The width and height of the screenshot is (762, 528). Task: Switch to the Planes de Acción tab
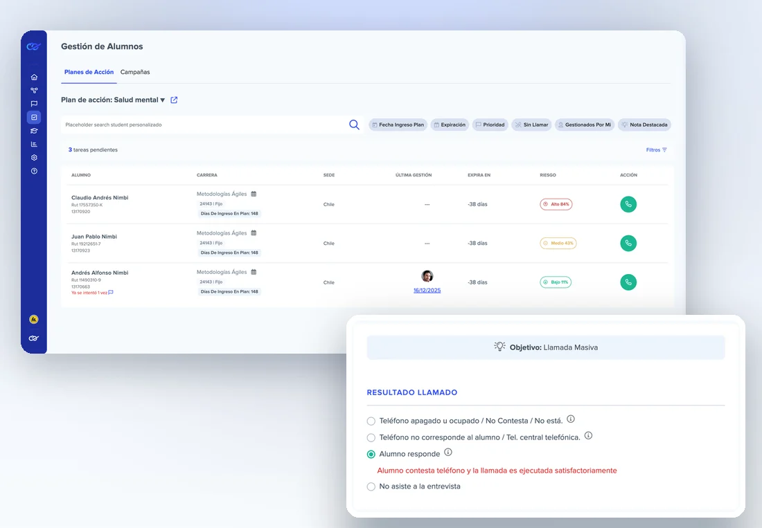(x=89, y=72)
